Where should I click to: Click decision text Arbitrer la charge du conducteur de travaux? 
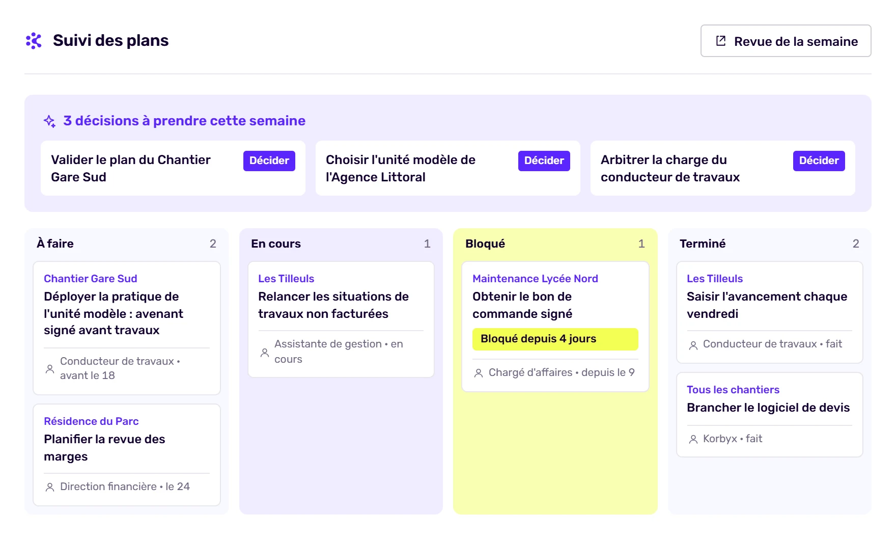670,169
